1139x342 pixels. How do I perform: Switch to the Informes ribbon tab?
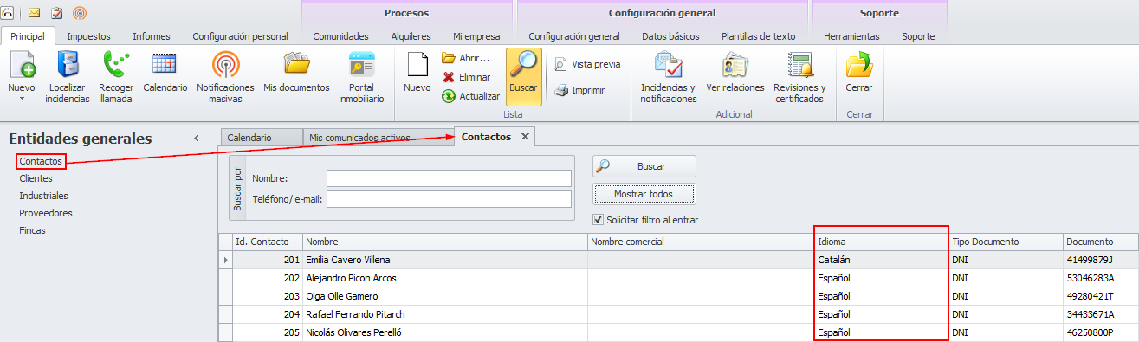click(x=151, y=36)
